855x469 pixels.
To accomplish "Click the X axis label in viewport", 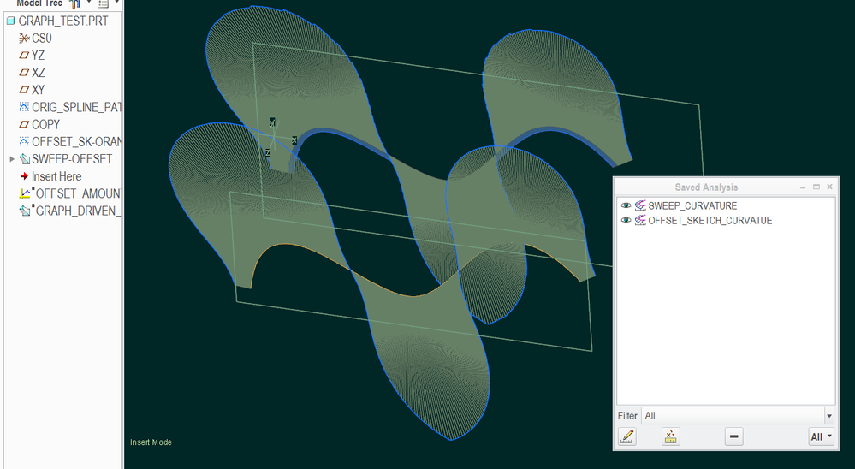I will 294,140.
